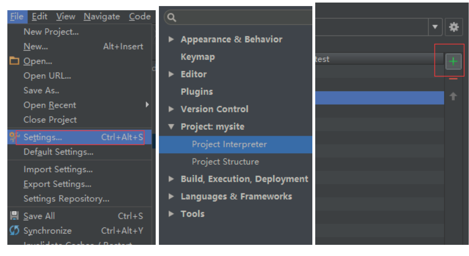469x256 pixels.
Task: Choose Close Project entry
Action: pyautogui.click(x=50, y=120)
